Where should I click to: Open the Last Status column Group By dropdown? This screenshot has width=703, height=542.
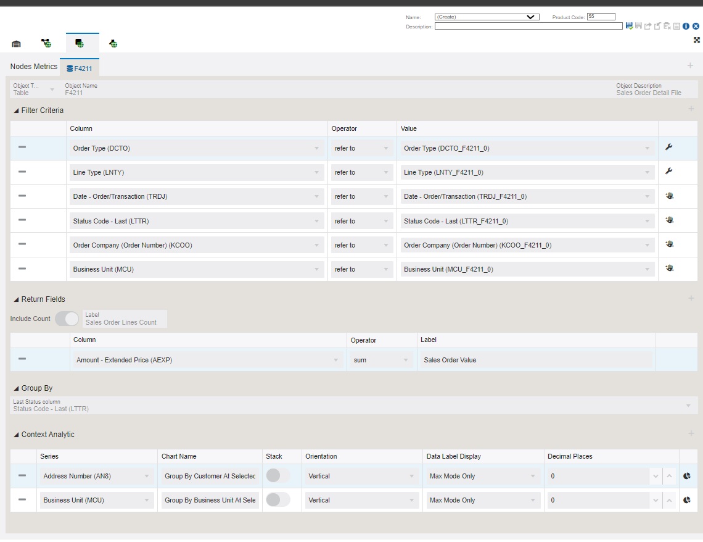pyautogui.click(x=688, y=406)
